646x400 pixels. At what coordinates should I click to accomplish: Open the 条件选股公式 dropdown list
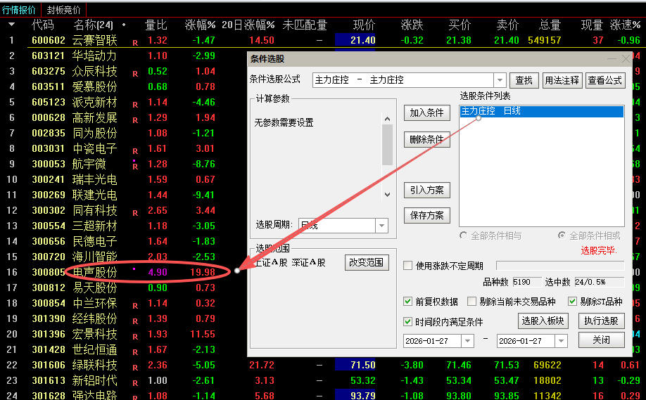tap(500, 80)
